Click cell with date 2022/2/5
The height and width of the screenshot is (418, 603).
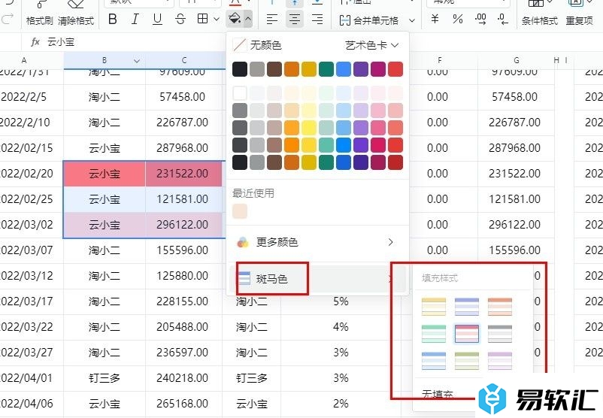(32, 97)
